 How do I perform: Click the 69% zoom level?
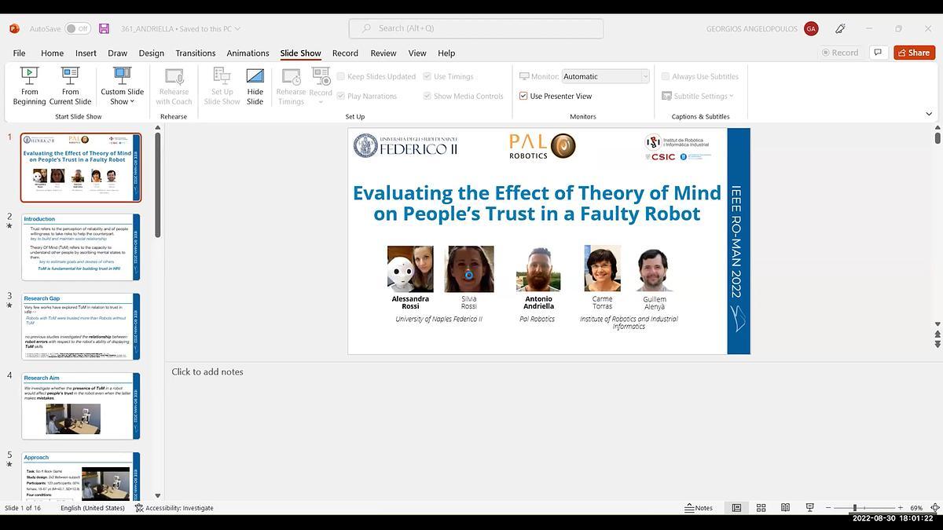pyautogui.click(x=916, y=508)
